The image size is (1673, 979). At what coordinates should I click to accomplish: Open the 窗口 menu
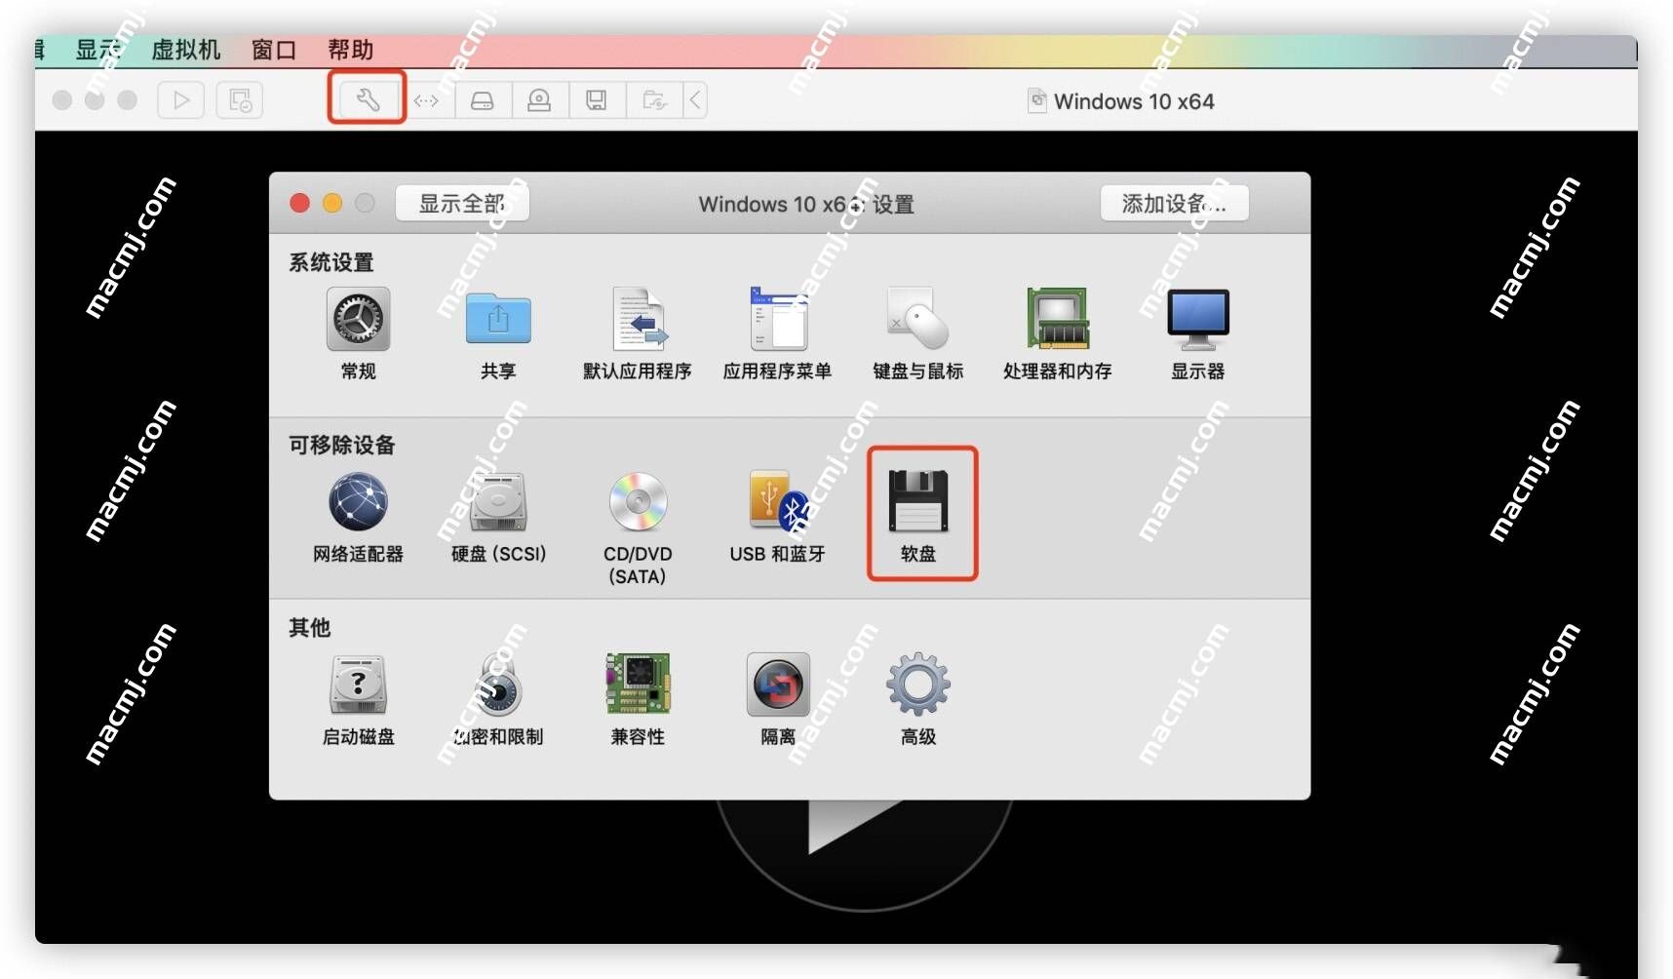click(x=274, y=50)
